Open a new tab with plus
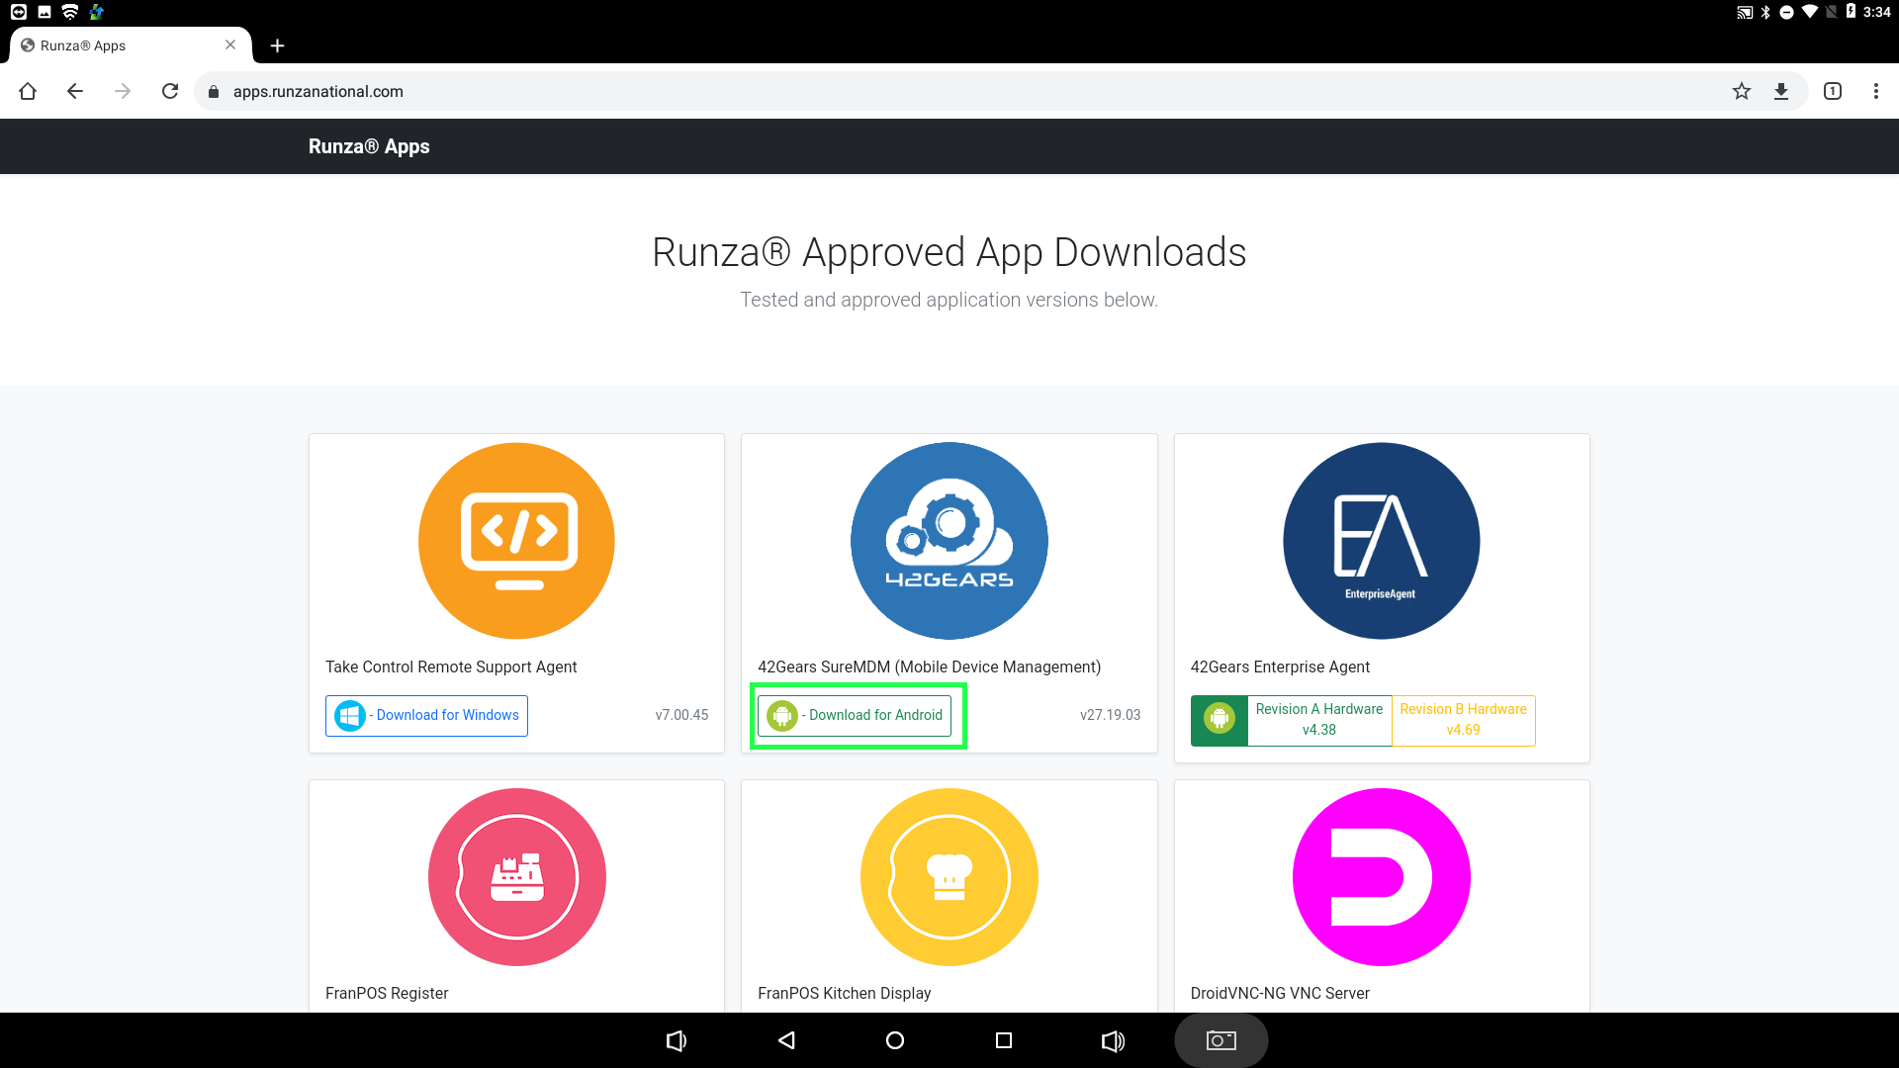The width and height of the screenshot is (1899, 1068). point(277,45)
